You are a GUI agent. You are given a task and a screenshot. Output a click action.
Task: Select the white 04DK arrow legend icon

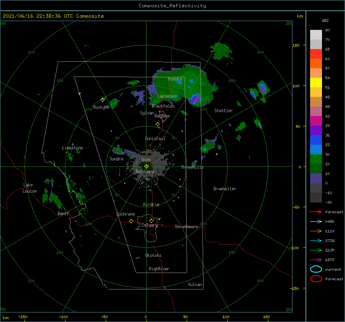click(x=316, y=222)
